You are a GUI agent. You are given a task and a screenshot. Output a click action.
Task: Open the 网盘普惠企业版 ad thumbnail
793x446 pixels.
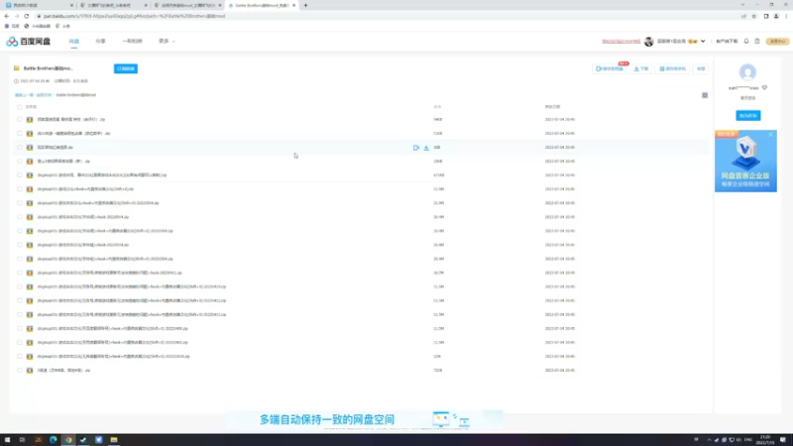click(x=745, y=162)
